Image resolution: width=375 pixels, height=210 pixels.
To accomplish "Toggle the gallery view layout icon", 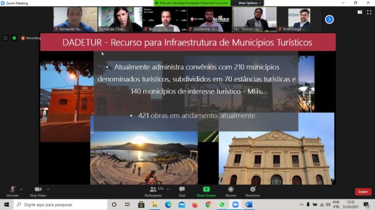I will tap(360, 12).
